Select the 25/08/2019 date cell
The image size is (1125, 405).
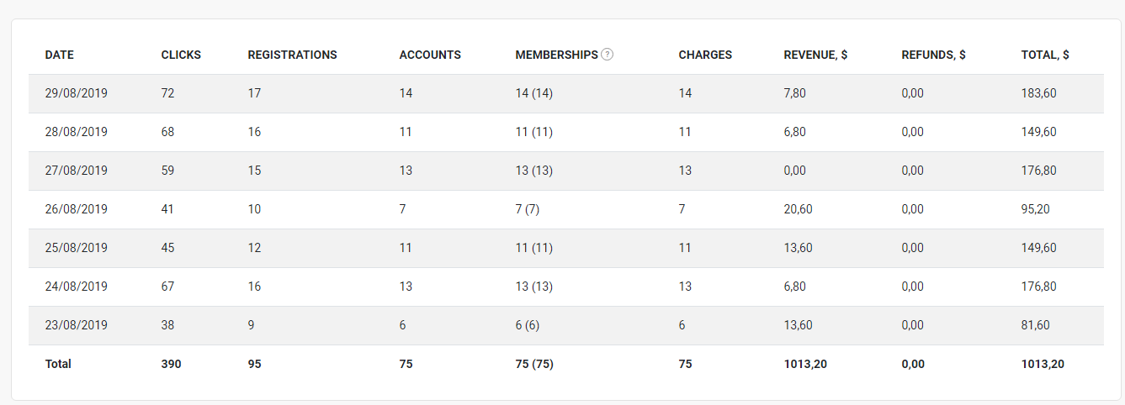pos(77,248)
